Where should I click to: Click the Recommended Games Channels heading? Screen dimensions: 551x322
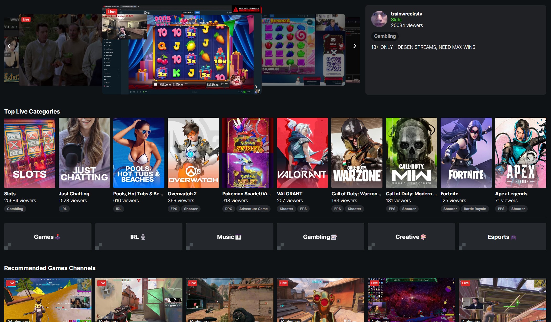point(50,268)
